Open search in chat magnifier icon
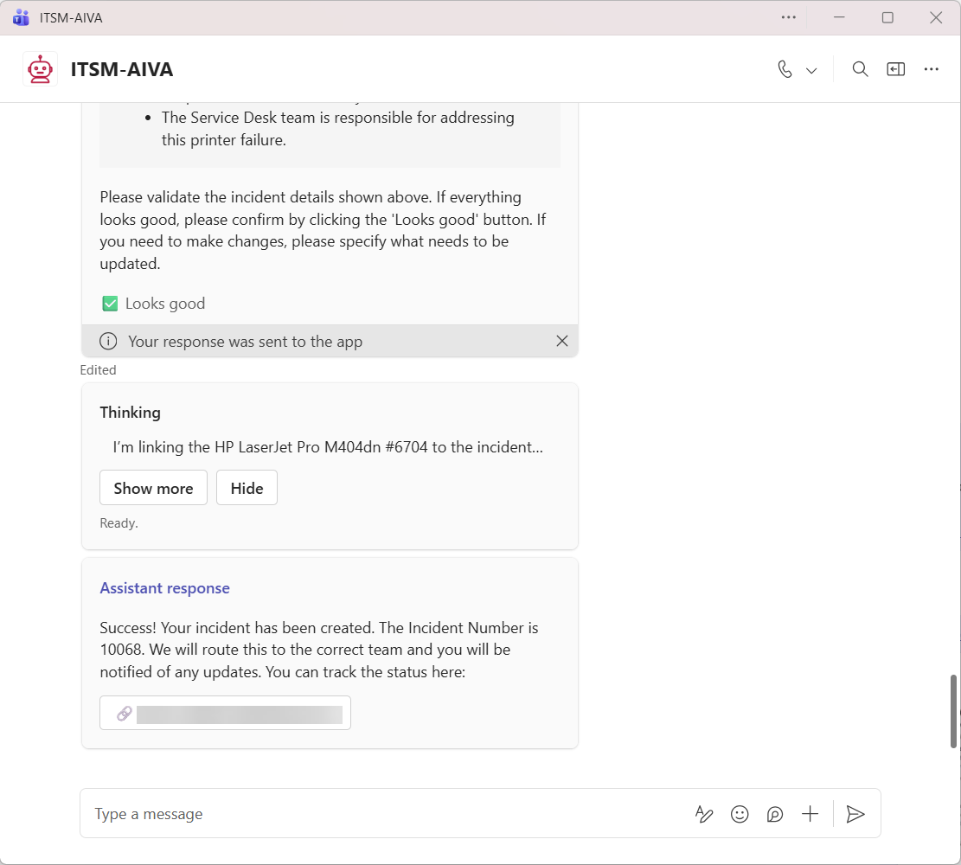Image resolution: width=961 pixels, height=865 pixels. pos(860,69)
